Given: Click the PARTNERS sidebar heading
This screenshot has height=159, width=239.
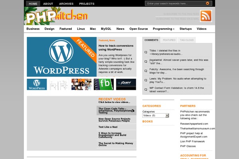Looking at the screenshot, I should click(188, 106).
